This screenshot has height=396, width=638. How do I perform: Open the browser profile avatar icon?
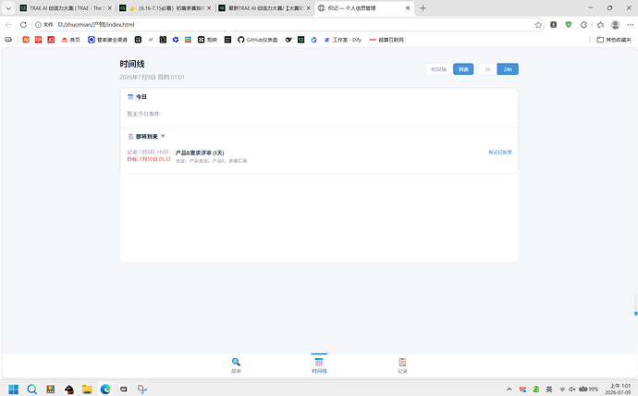click(x=615, y=25)
